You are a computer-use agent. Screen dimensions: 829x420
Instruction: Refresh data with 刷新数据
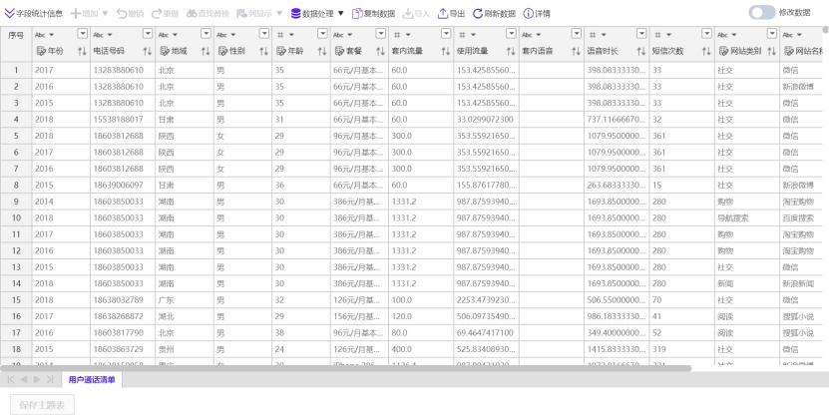pos(494,14)
